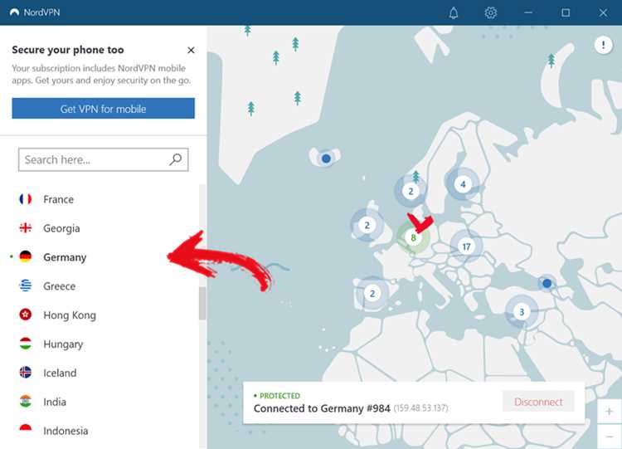Image resolution: width=622 pixels, height=449 pixels.
Task: Open the notifications bell icon
Action: 454,12
